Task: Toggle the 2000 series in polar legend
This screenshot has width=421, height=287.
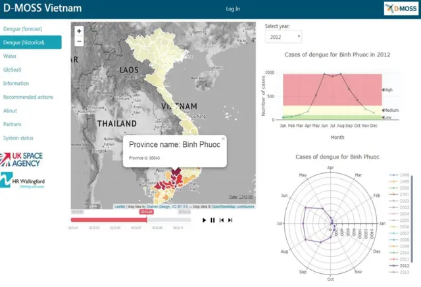Action: 399,188
